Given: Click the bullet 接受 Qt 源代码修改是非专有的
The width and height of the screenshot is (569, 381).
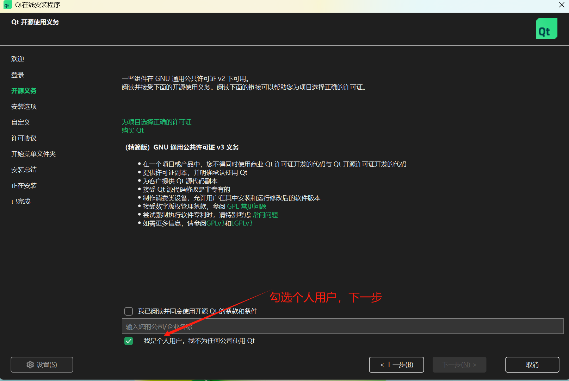Looking at the screenshot, I should (186, 190).
